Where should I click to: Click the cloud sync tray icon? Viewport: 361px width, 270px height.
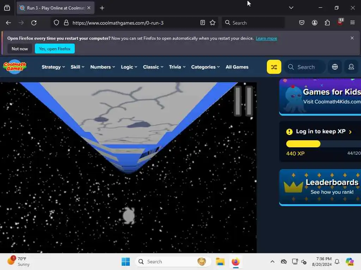point(284,262)
